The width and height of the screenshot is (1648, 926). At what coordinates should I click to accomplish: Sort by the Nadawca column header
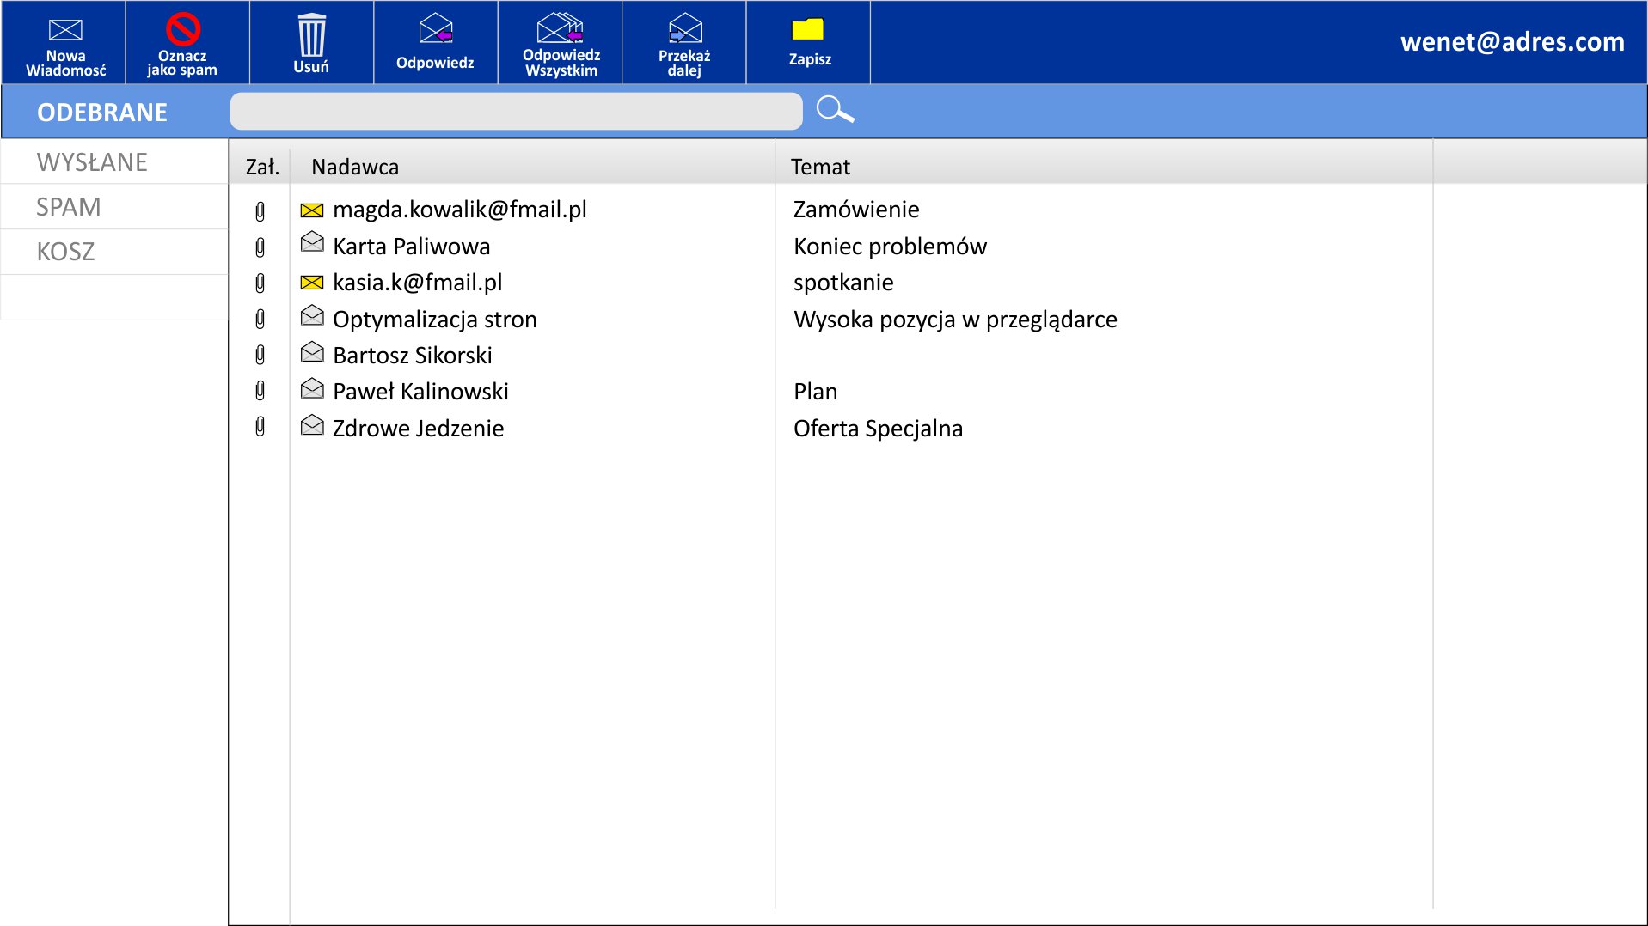coord(355,167)
